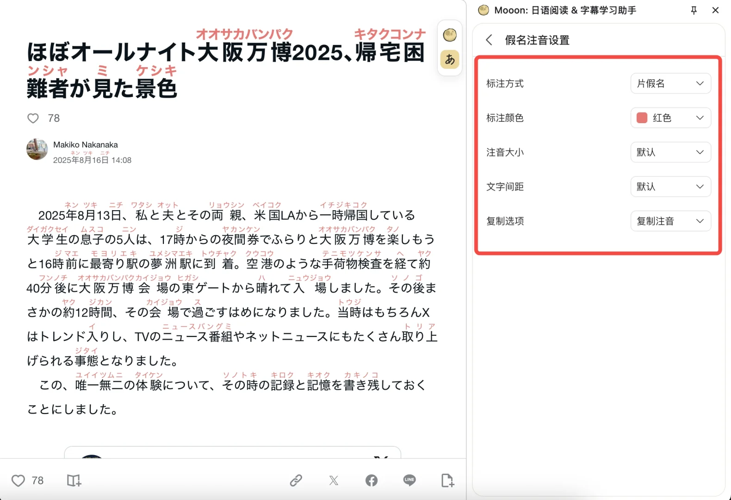This screenshot has width=731, height=500.
Task: Share the article on LINE
Action: click(409, 480)
